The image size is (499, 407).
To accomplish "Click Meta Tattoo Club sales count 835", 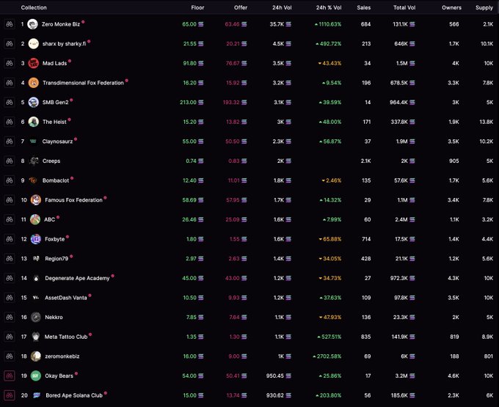I will click(x=366, y=337).
